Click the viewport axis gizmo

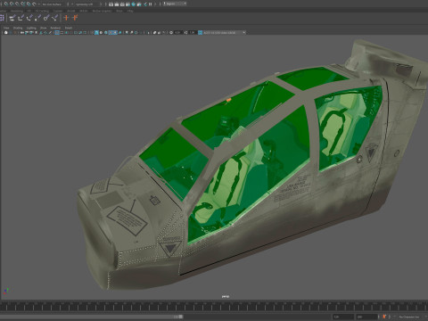click(x=6, y=291)
